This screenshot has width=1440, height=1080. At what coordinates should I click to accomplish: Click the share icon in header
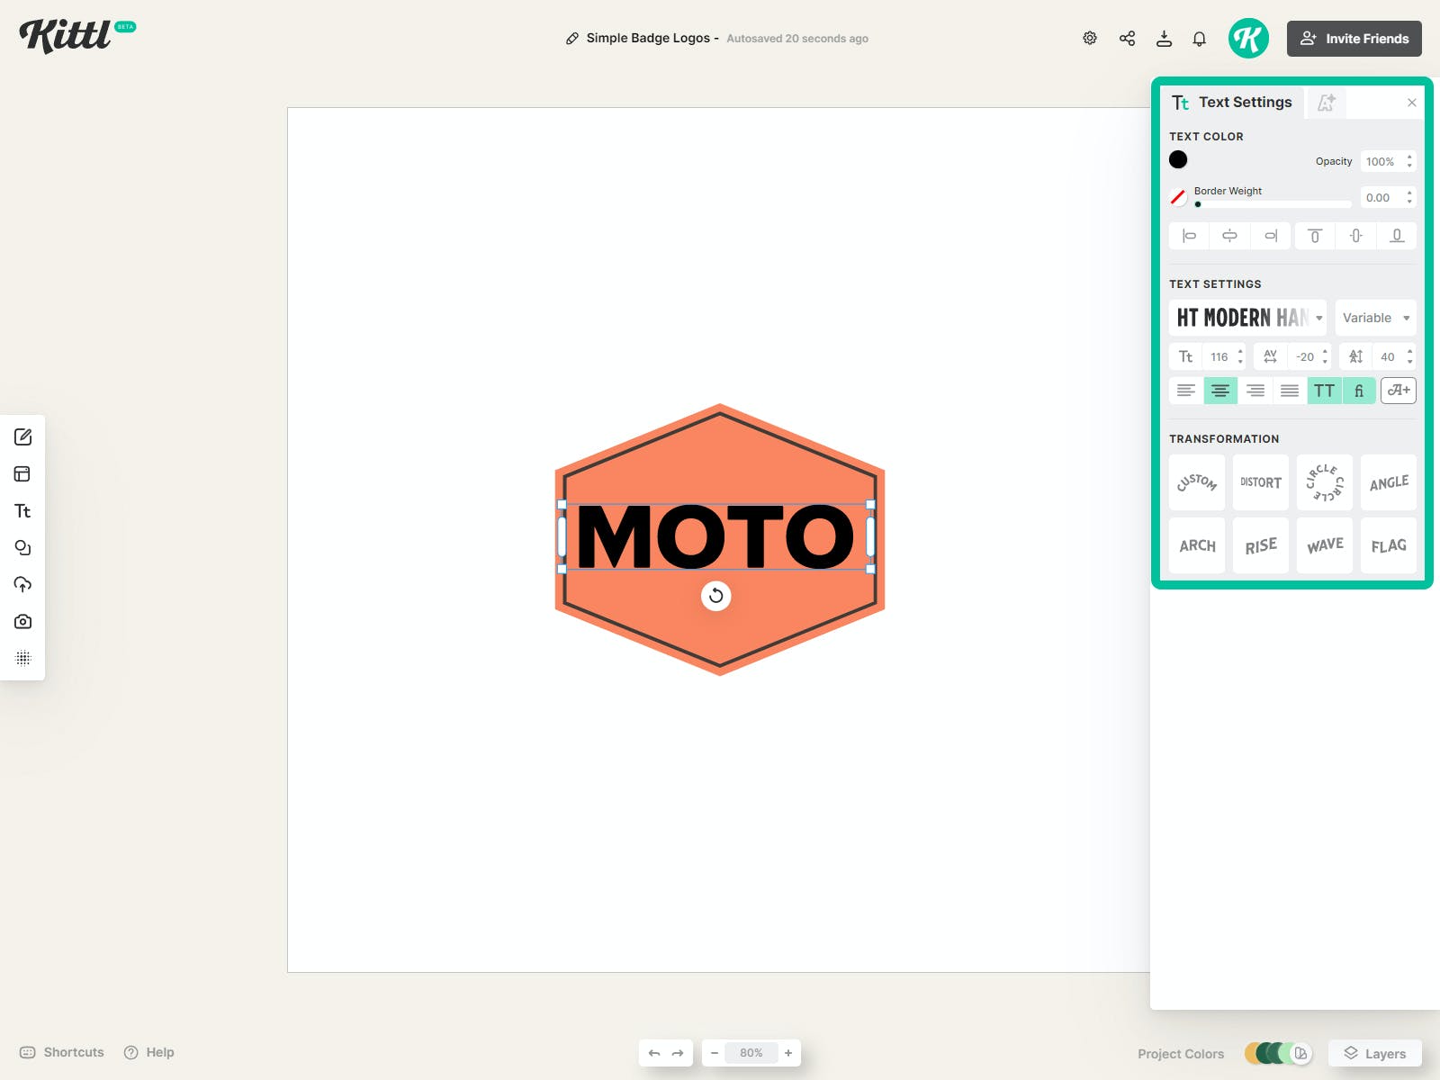pyautogui.click(x=1127, y=39)
